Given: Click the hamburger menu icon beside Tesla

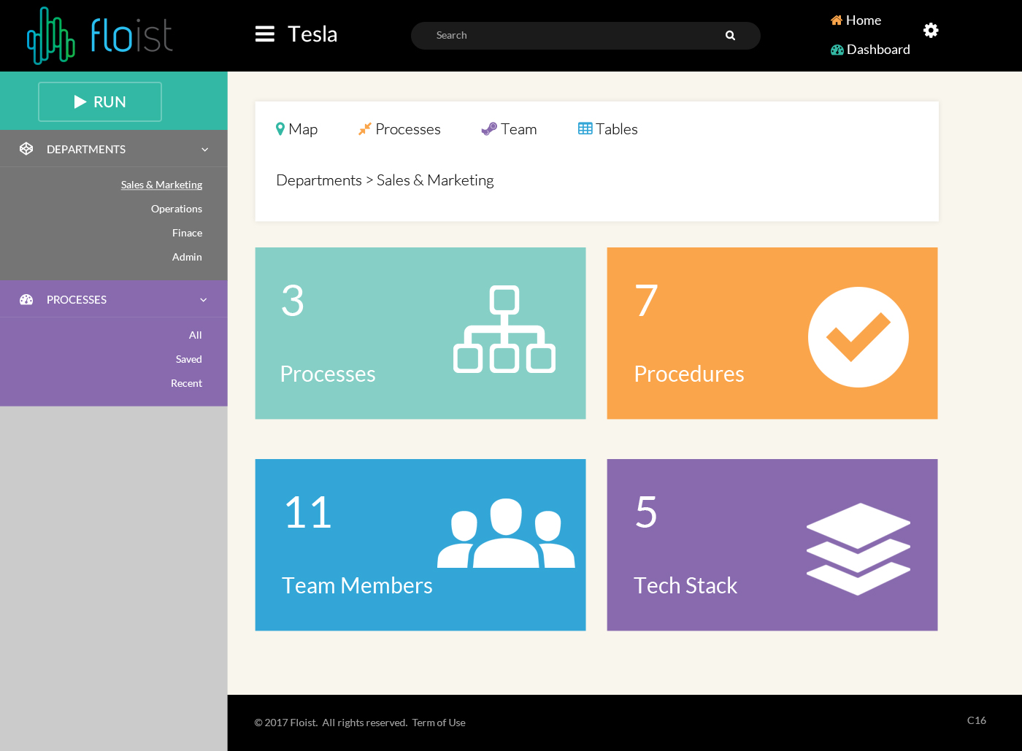Looking at the screenshot, I should pyautogui.click(x=264, y=34).
